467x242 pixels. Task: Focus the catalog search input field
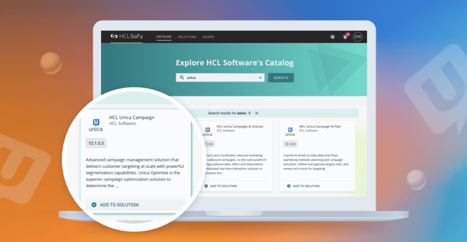221,78
